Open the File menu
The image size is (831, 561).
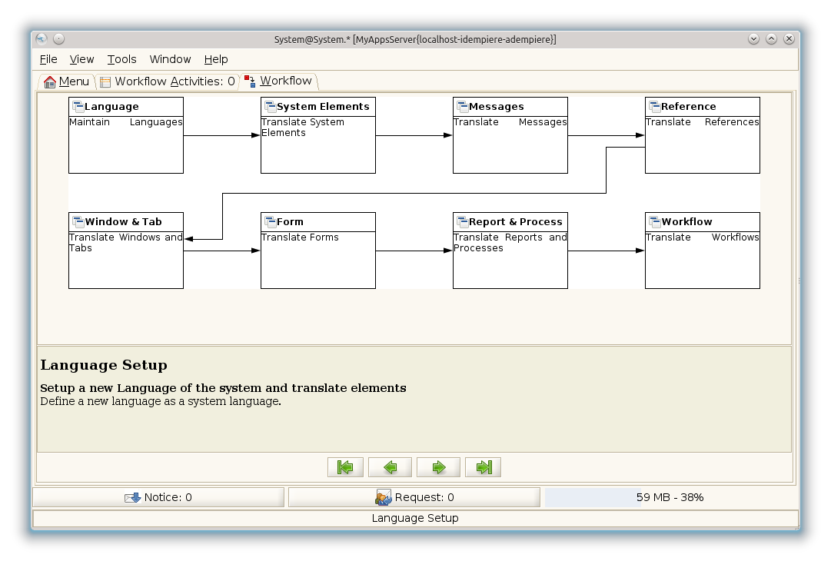pos(48,59)
